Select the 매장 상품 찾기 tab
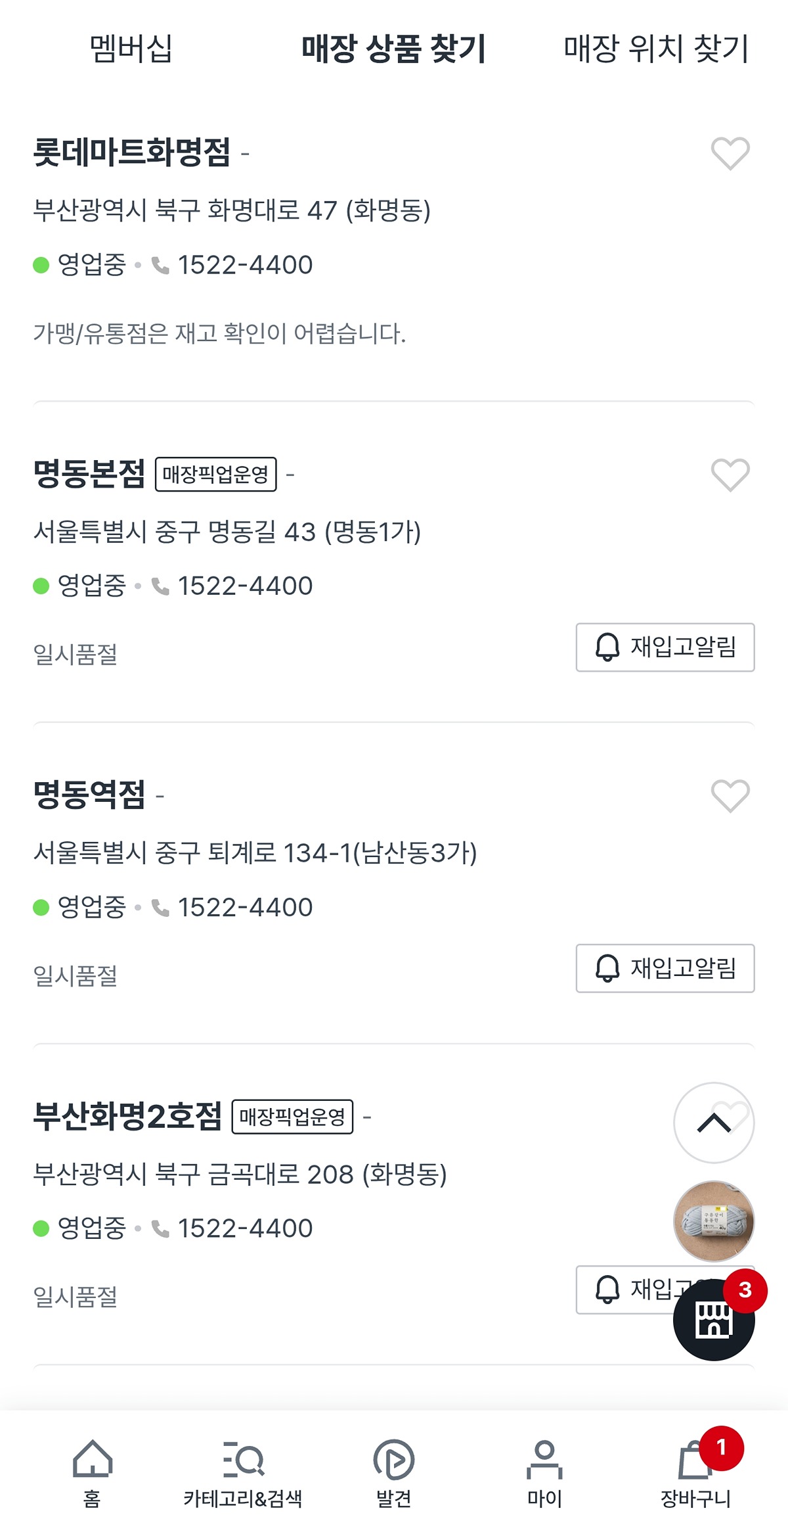 point(393,49)
